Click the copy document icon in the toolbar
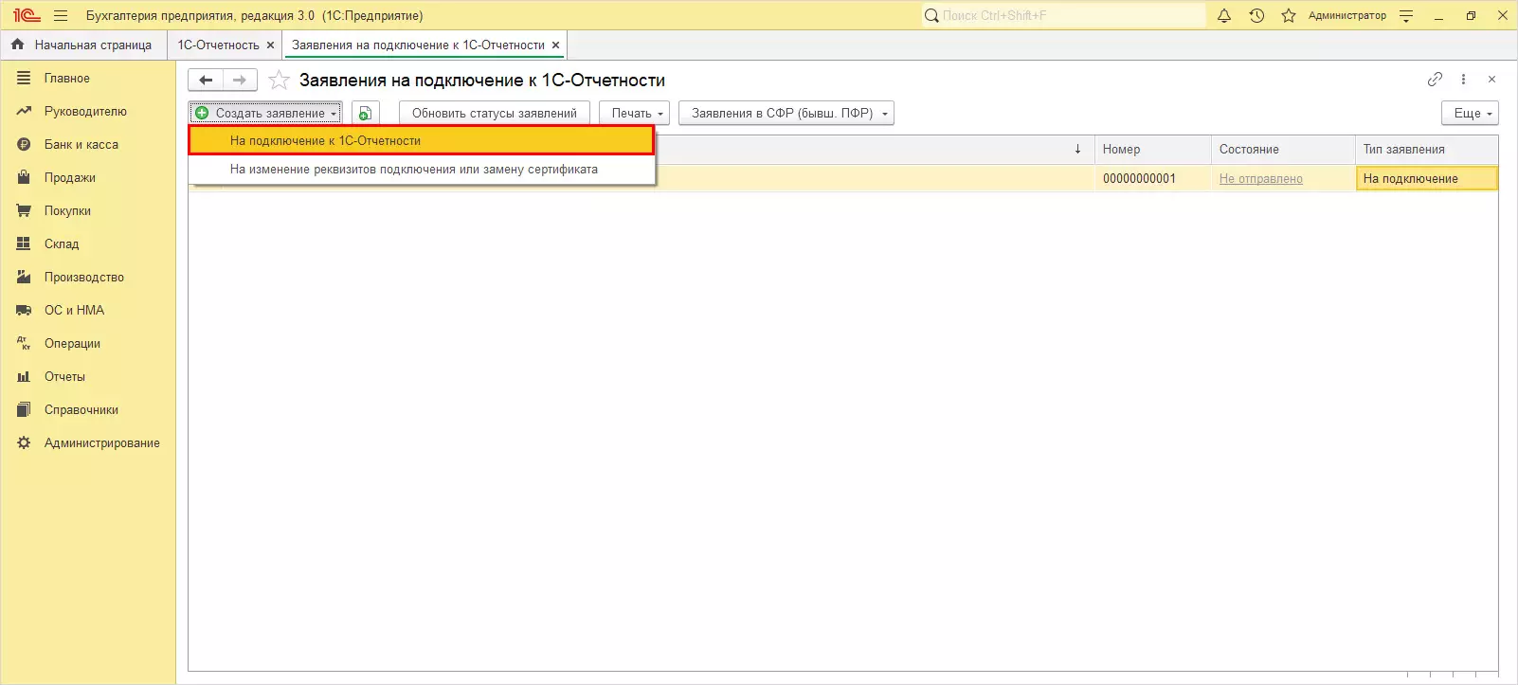 366,113
